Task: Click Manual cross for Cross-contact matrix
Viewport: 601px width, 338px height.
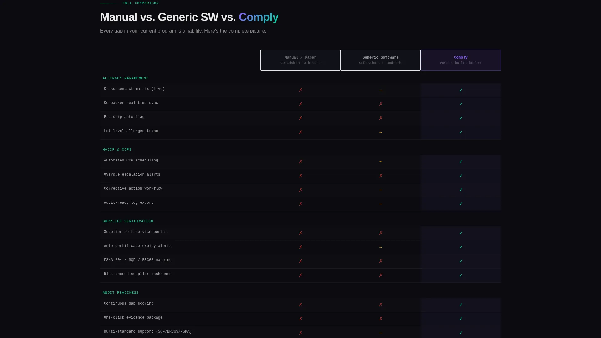Action: (x=300, y=90)
